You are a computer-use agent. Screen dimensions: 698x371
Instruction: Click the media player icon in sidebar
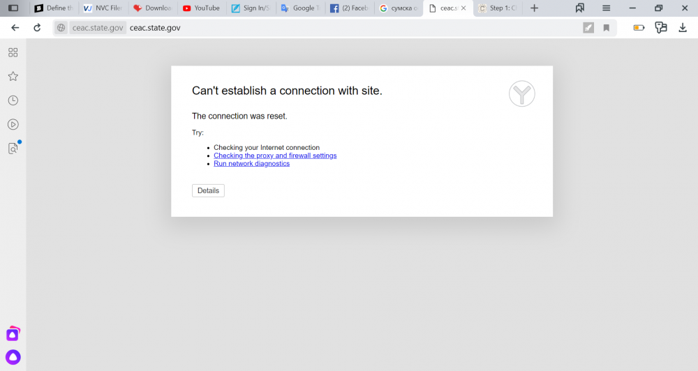click(x=13, y=124)
